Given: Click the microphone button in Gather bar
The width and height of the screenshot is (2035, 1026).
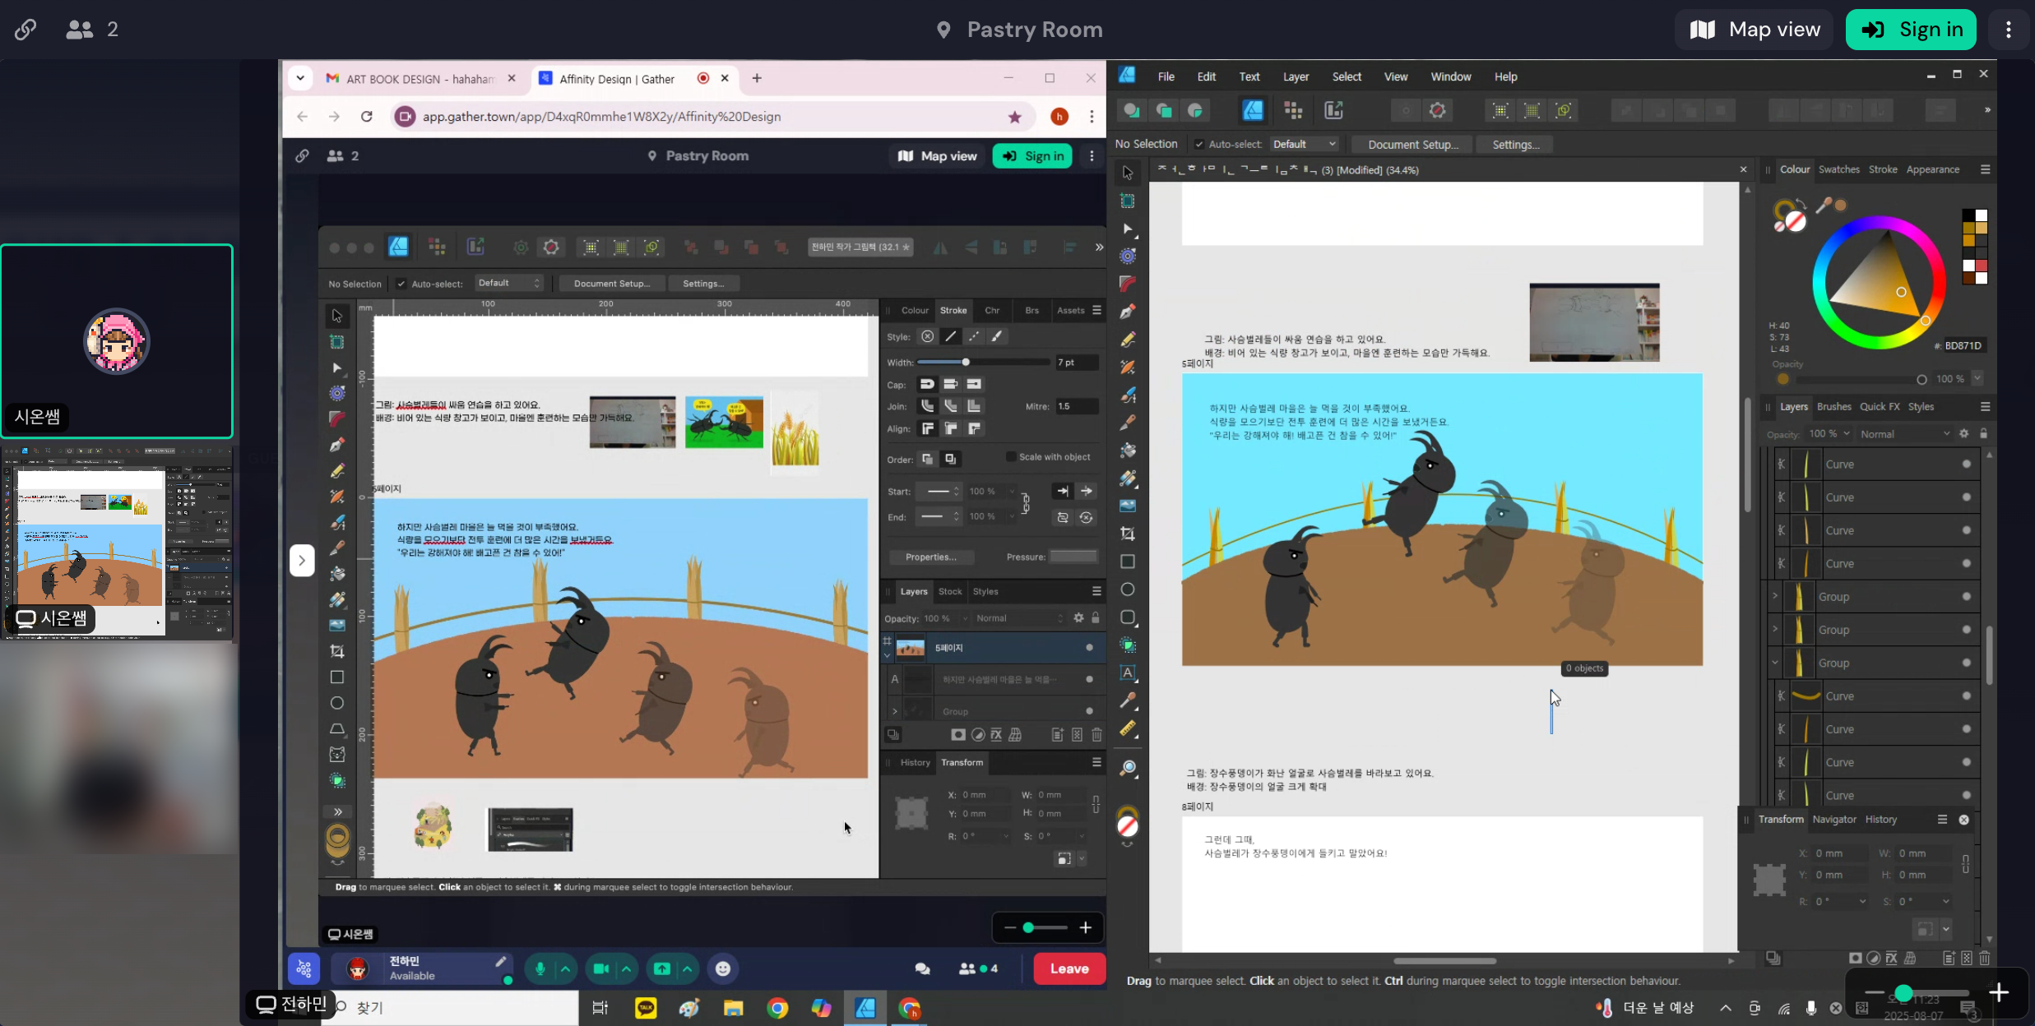Looking at the screenshot, I should (x=540, y=968).
